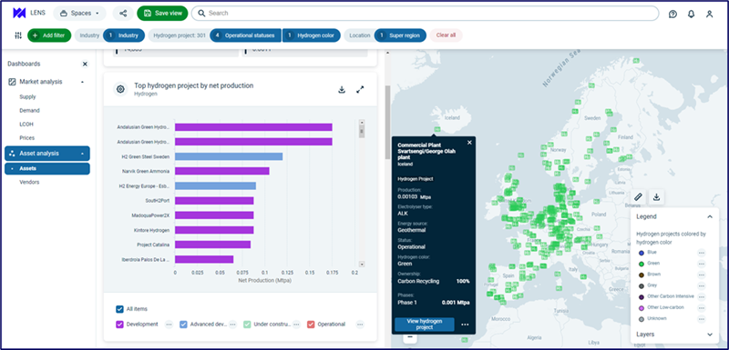Click the Project Catalina label
The width and height of the screenshot is (729, 350).
tap(153, 245)
